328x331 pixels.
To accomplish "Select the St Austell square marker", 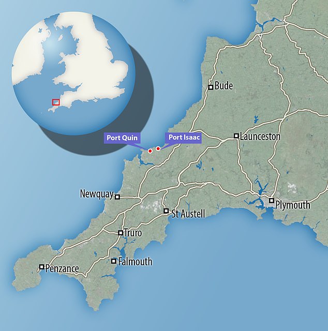I will click(166, 210).
